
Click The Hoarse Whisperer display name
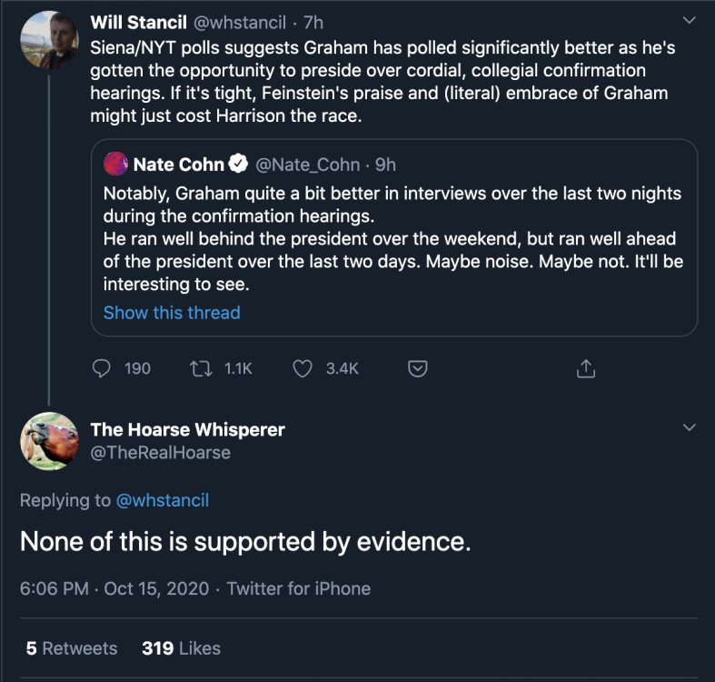[x=187, y=429]
